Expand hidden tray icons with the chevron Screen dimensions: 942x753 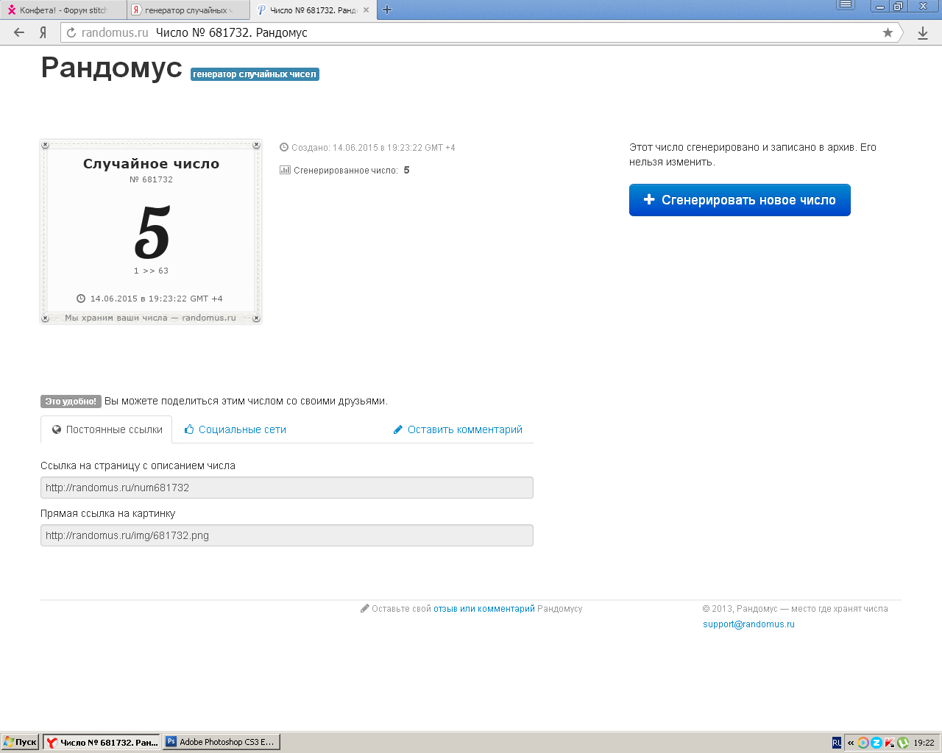(x=851, y=743)
